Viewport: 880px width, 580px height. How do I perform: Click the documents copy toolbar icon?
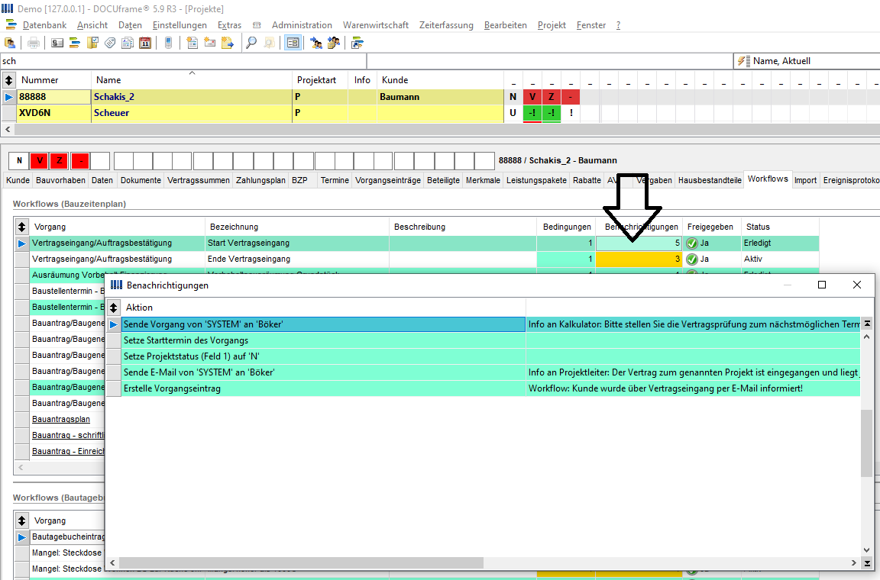pyautogui.click(x=128, y=43)
